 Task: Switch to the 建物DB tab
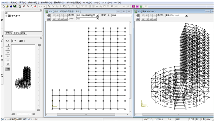9,33
